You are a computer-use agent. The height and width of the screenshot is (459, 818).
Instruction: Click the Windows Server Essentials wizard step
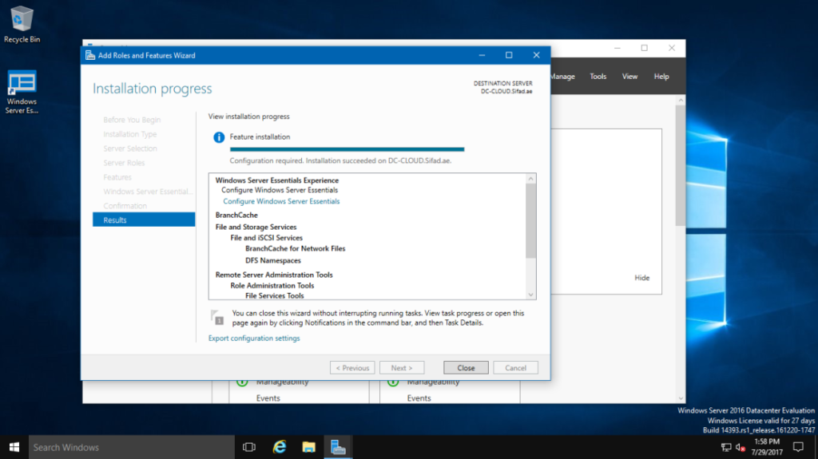point(148,192)
